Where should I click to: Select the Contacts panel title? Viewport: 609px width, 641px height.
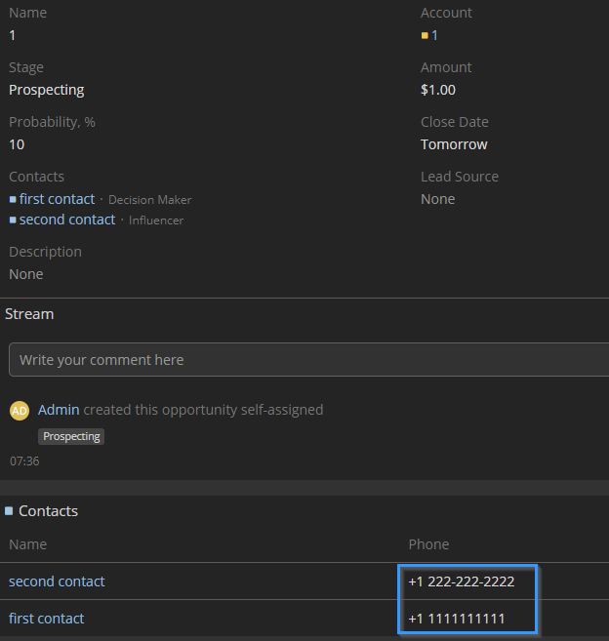pyautogui.click(x=48, y=510)
